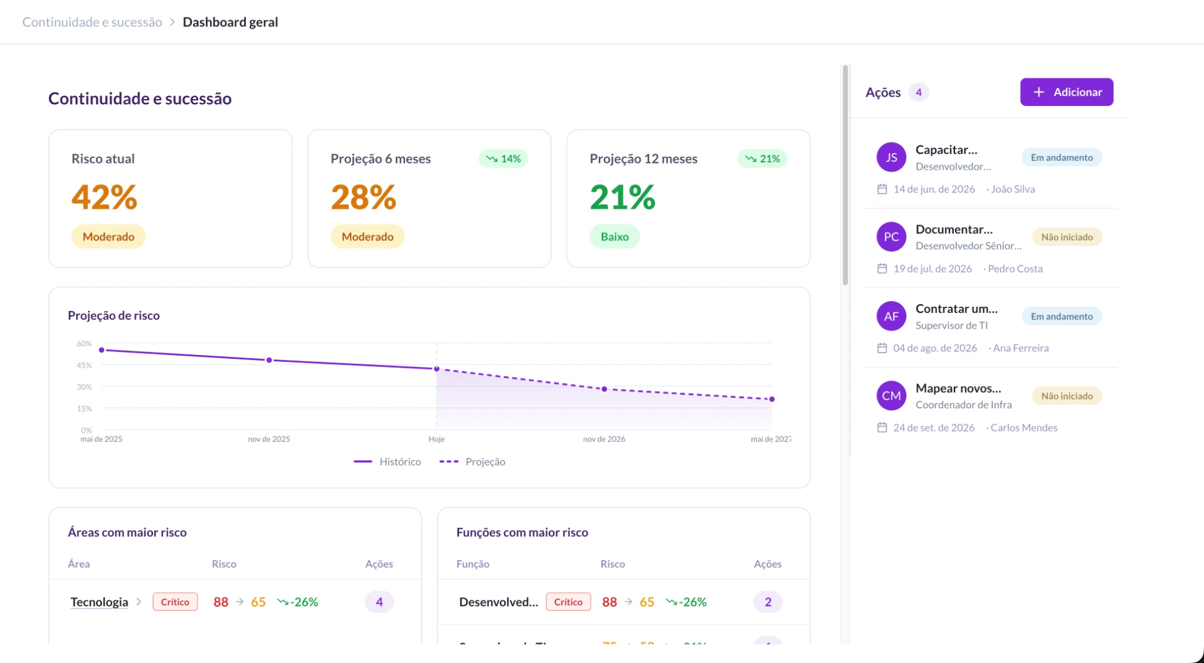Click calendar icon next to 04 de ago. de 2026

882,348
